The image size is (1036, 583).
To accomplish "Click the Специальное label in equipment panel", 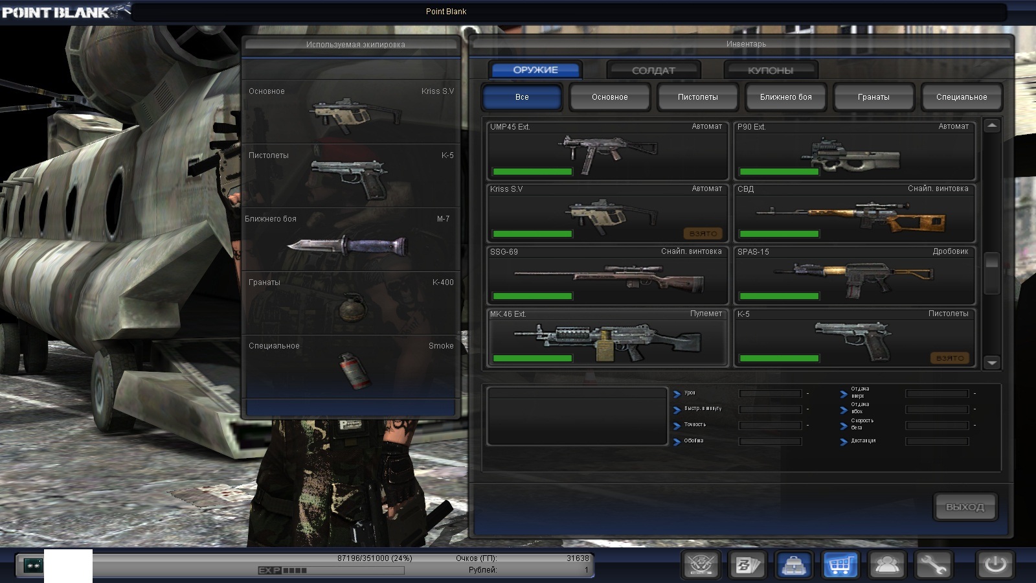I will (x=274, y=346).
